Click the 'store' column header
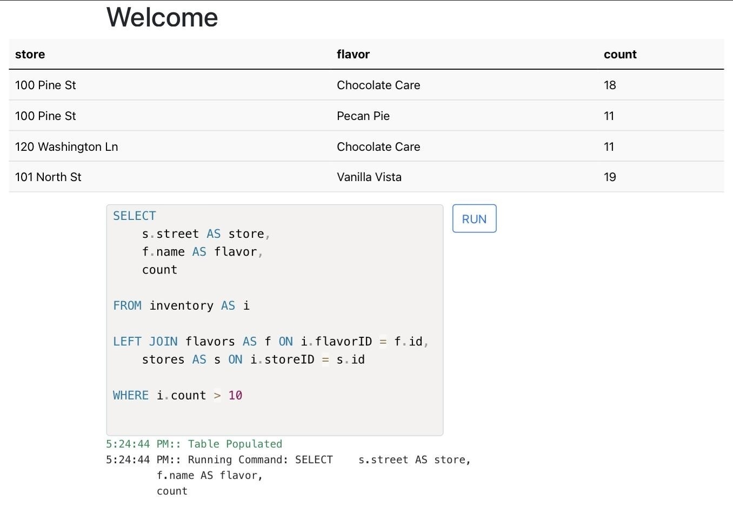 click(x=30, y=54)
